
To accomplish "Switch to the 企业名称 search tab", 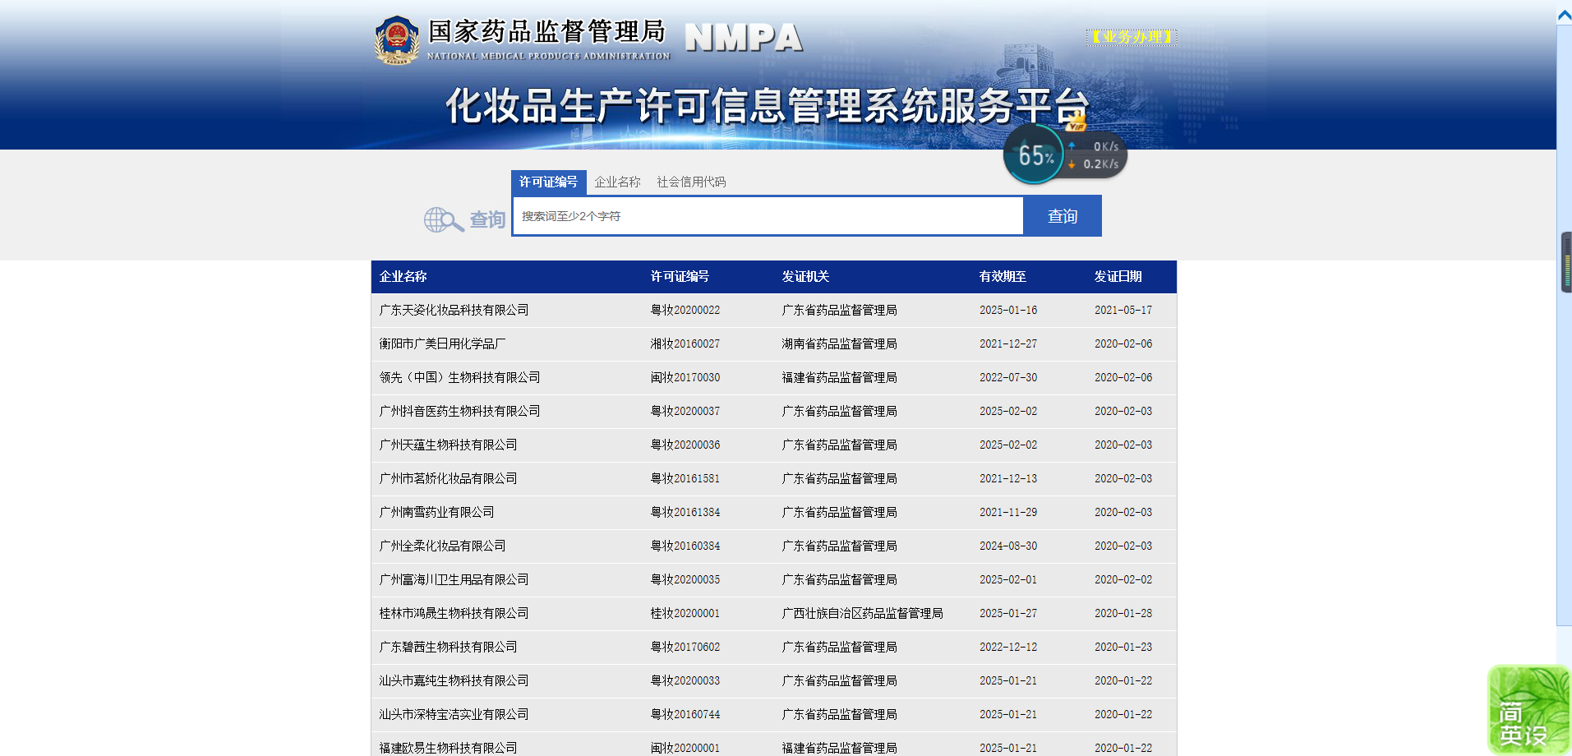I will 616,182.
